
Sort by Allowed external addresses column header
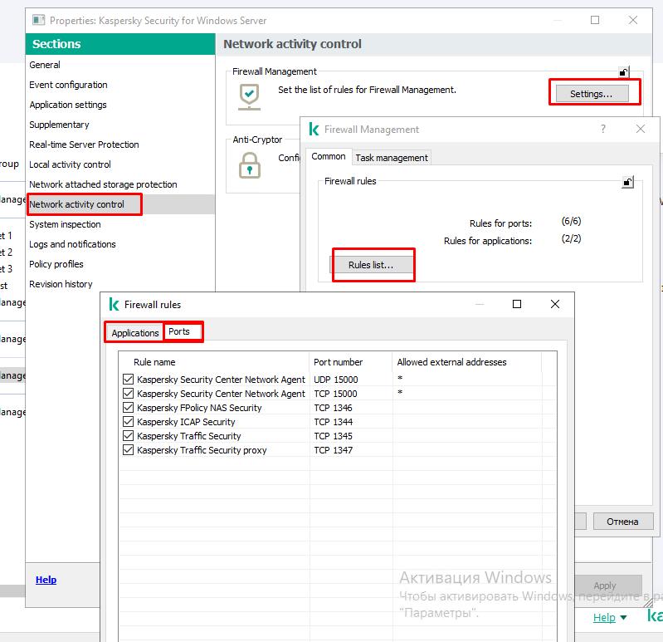467,362
